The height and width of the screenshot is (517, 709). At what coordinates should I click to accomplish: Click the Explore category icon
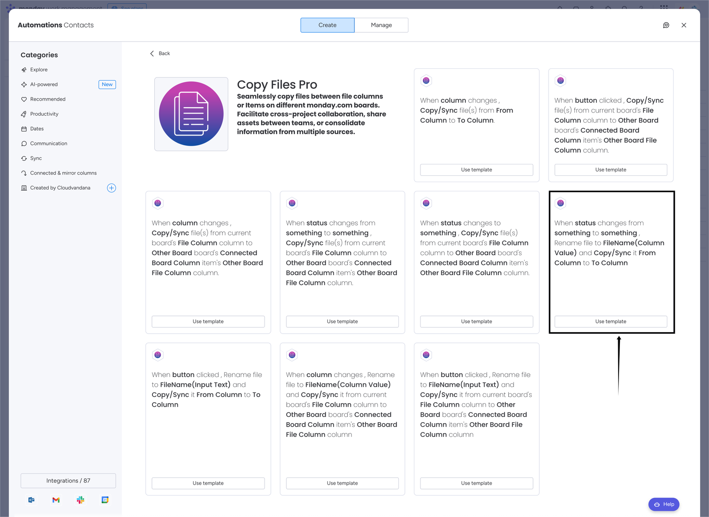pos(24,70)
